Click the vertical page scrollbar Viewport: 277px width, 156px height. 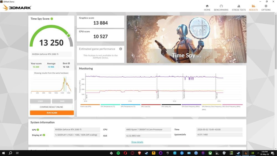[276, 42]
